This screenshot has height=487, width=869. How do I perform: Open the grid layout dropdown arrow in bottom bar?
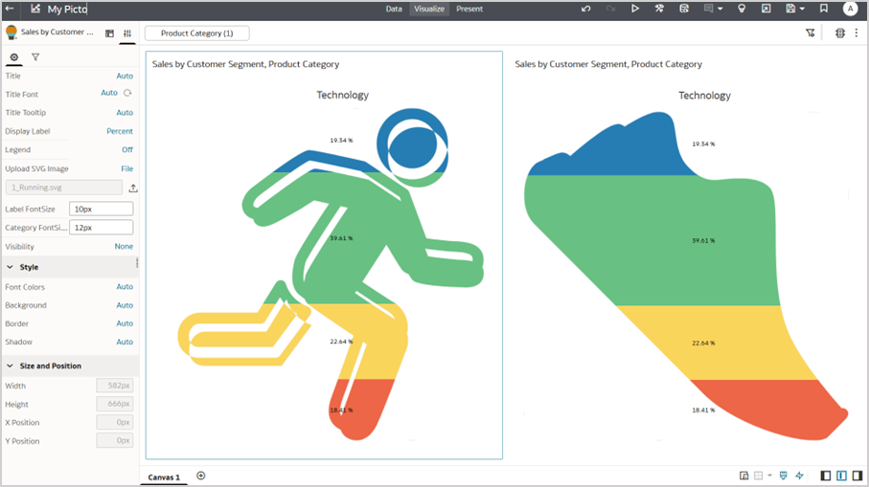tap(769, 476)
